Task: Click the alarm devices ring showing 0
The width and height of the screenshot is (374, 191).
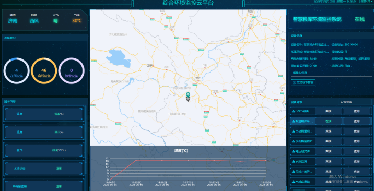Action: (72, 71)
